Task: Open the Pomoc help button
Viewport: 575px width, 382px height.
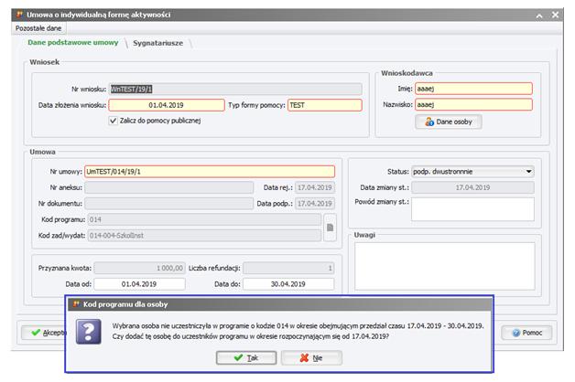Action: click(526, 333)
